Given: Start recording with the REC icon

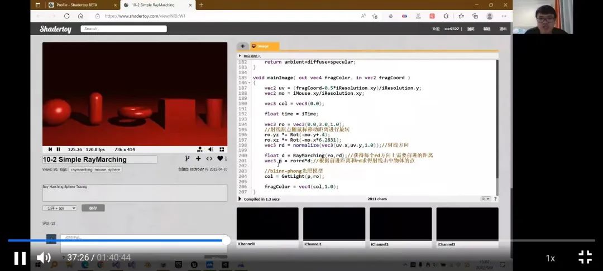Looking at the screenshot, I should coord(200,149).
